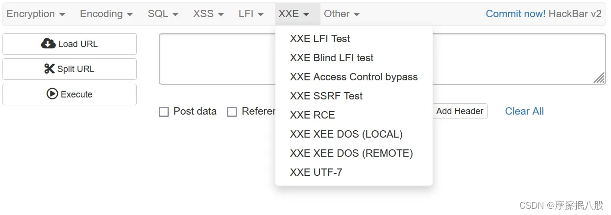
Task: Click the play circle icon on Execute
Action: (52, 94)
